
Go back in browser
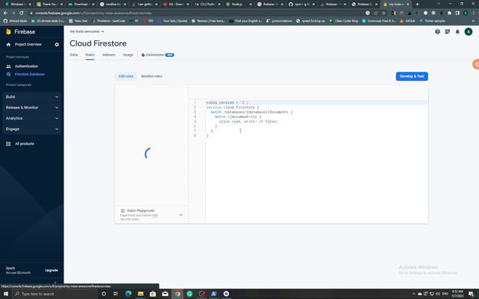click(5, 13)
